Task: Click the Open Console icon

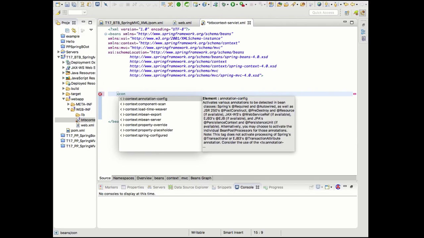Action: point(327,187)
